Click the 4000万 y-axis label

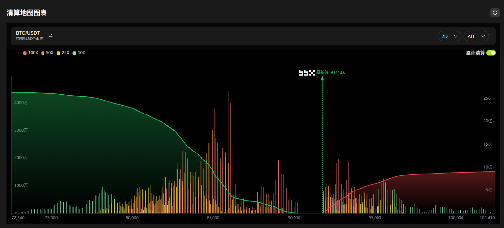20,103
